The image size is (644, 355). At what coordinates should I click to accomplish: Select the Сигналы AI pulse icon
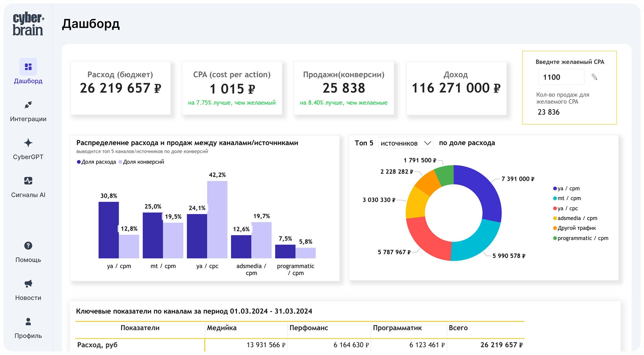(x=28, y=181)
